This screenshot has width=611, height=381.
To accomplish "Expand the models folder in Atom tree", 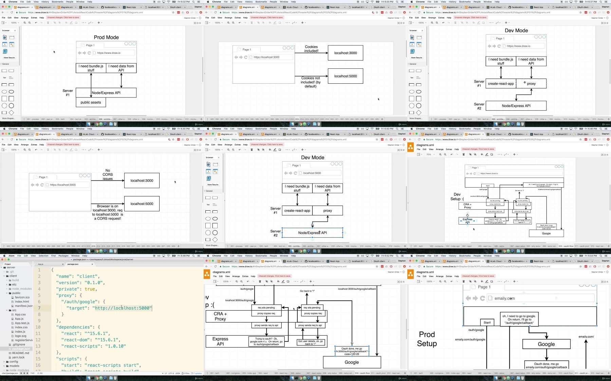I will point(4,366).
